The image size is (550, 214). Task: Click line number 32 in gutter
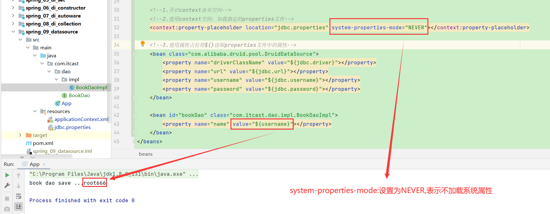tap(117, 28)
